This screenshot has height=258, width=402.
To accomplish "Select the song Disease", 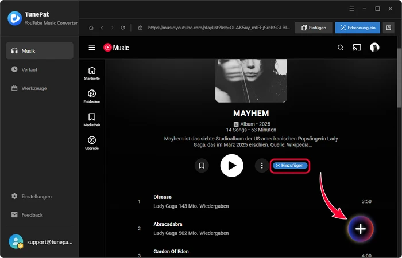I will tap(163, 197).
